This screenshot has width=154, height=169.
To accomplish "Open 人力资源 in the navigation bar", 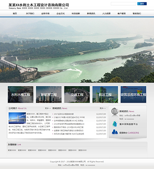I will pyautogui.click(x=106, y=13).
